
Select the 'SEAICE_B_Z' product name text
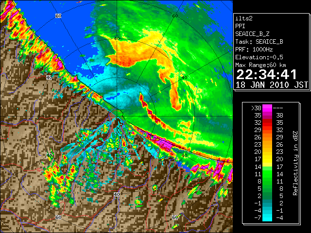tap(252, 34)
